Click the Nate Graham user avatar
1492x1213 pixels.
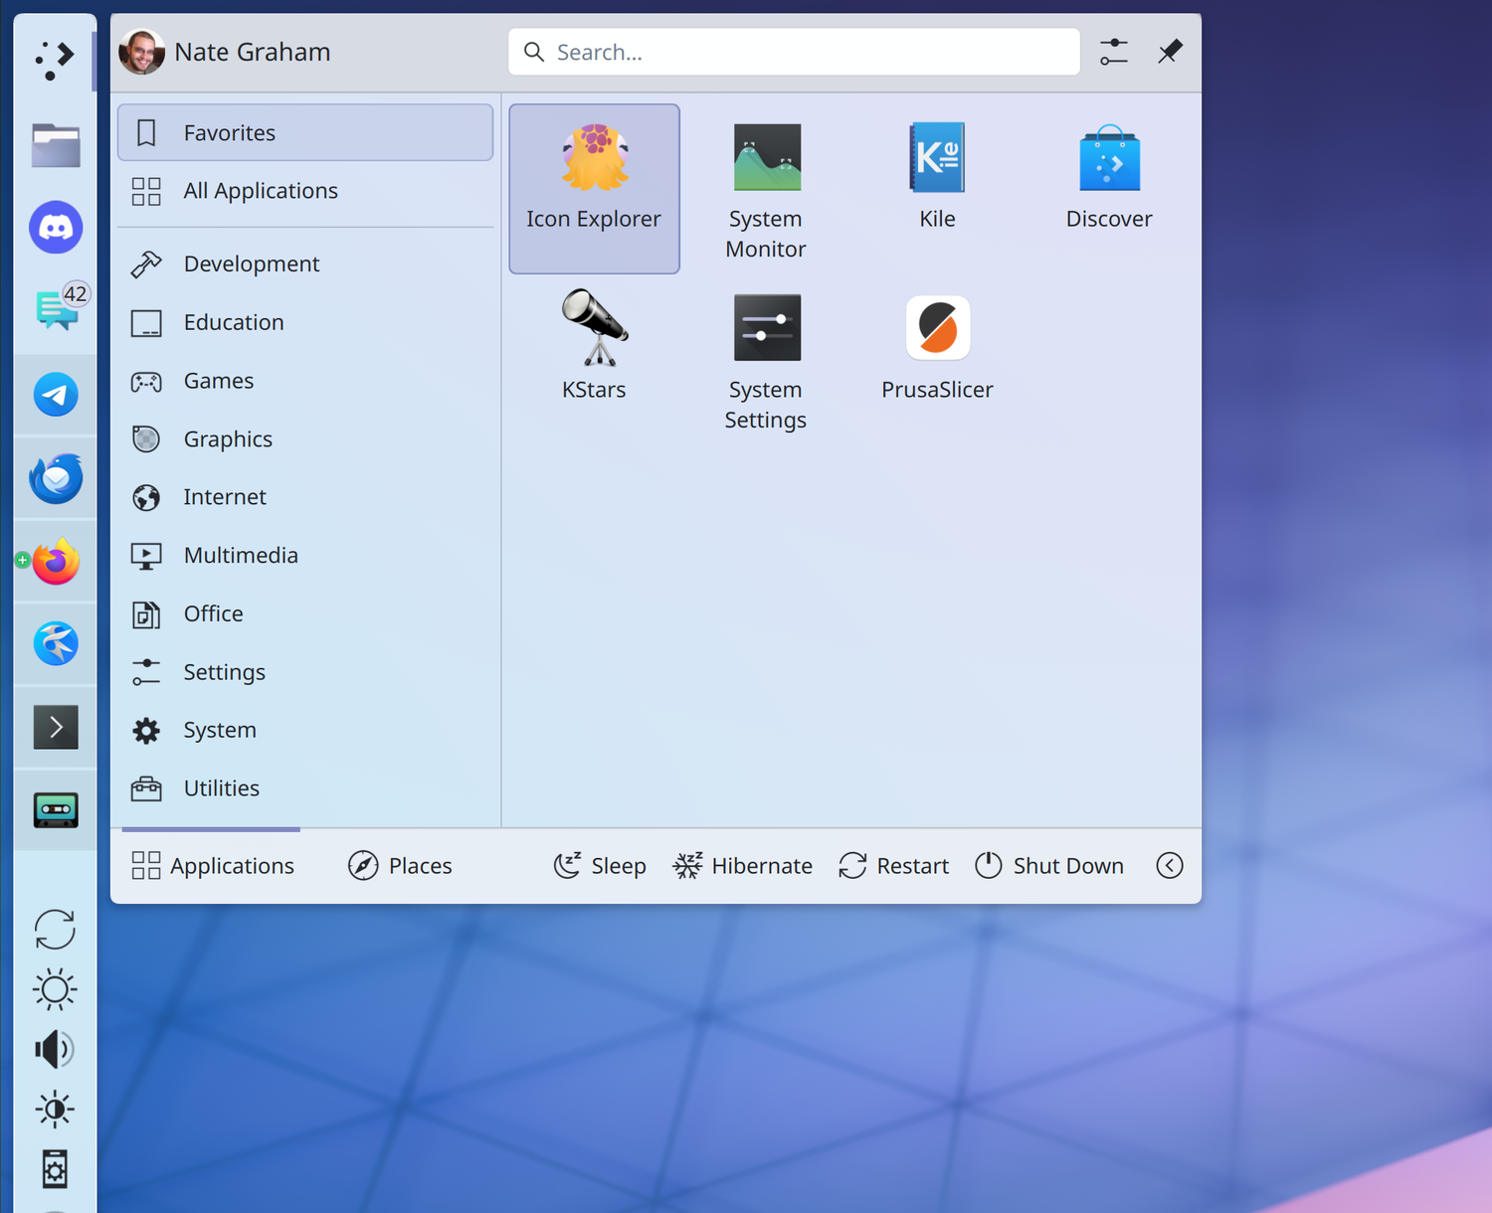click(141, 52)
